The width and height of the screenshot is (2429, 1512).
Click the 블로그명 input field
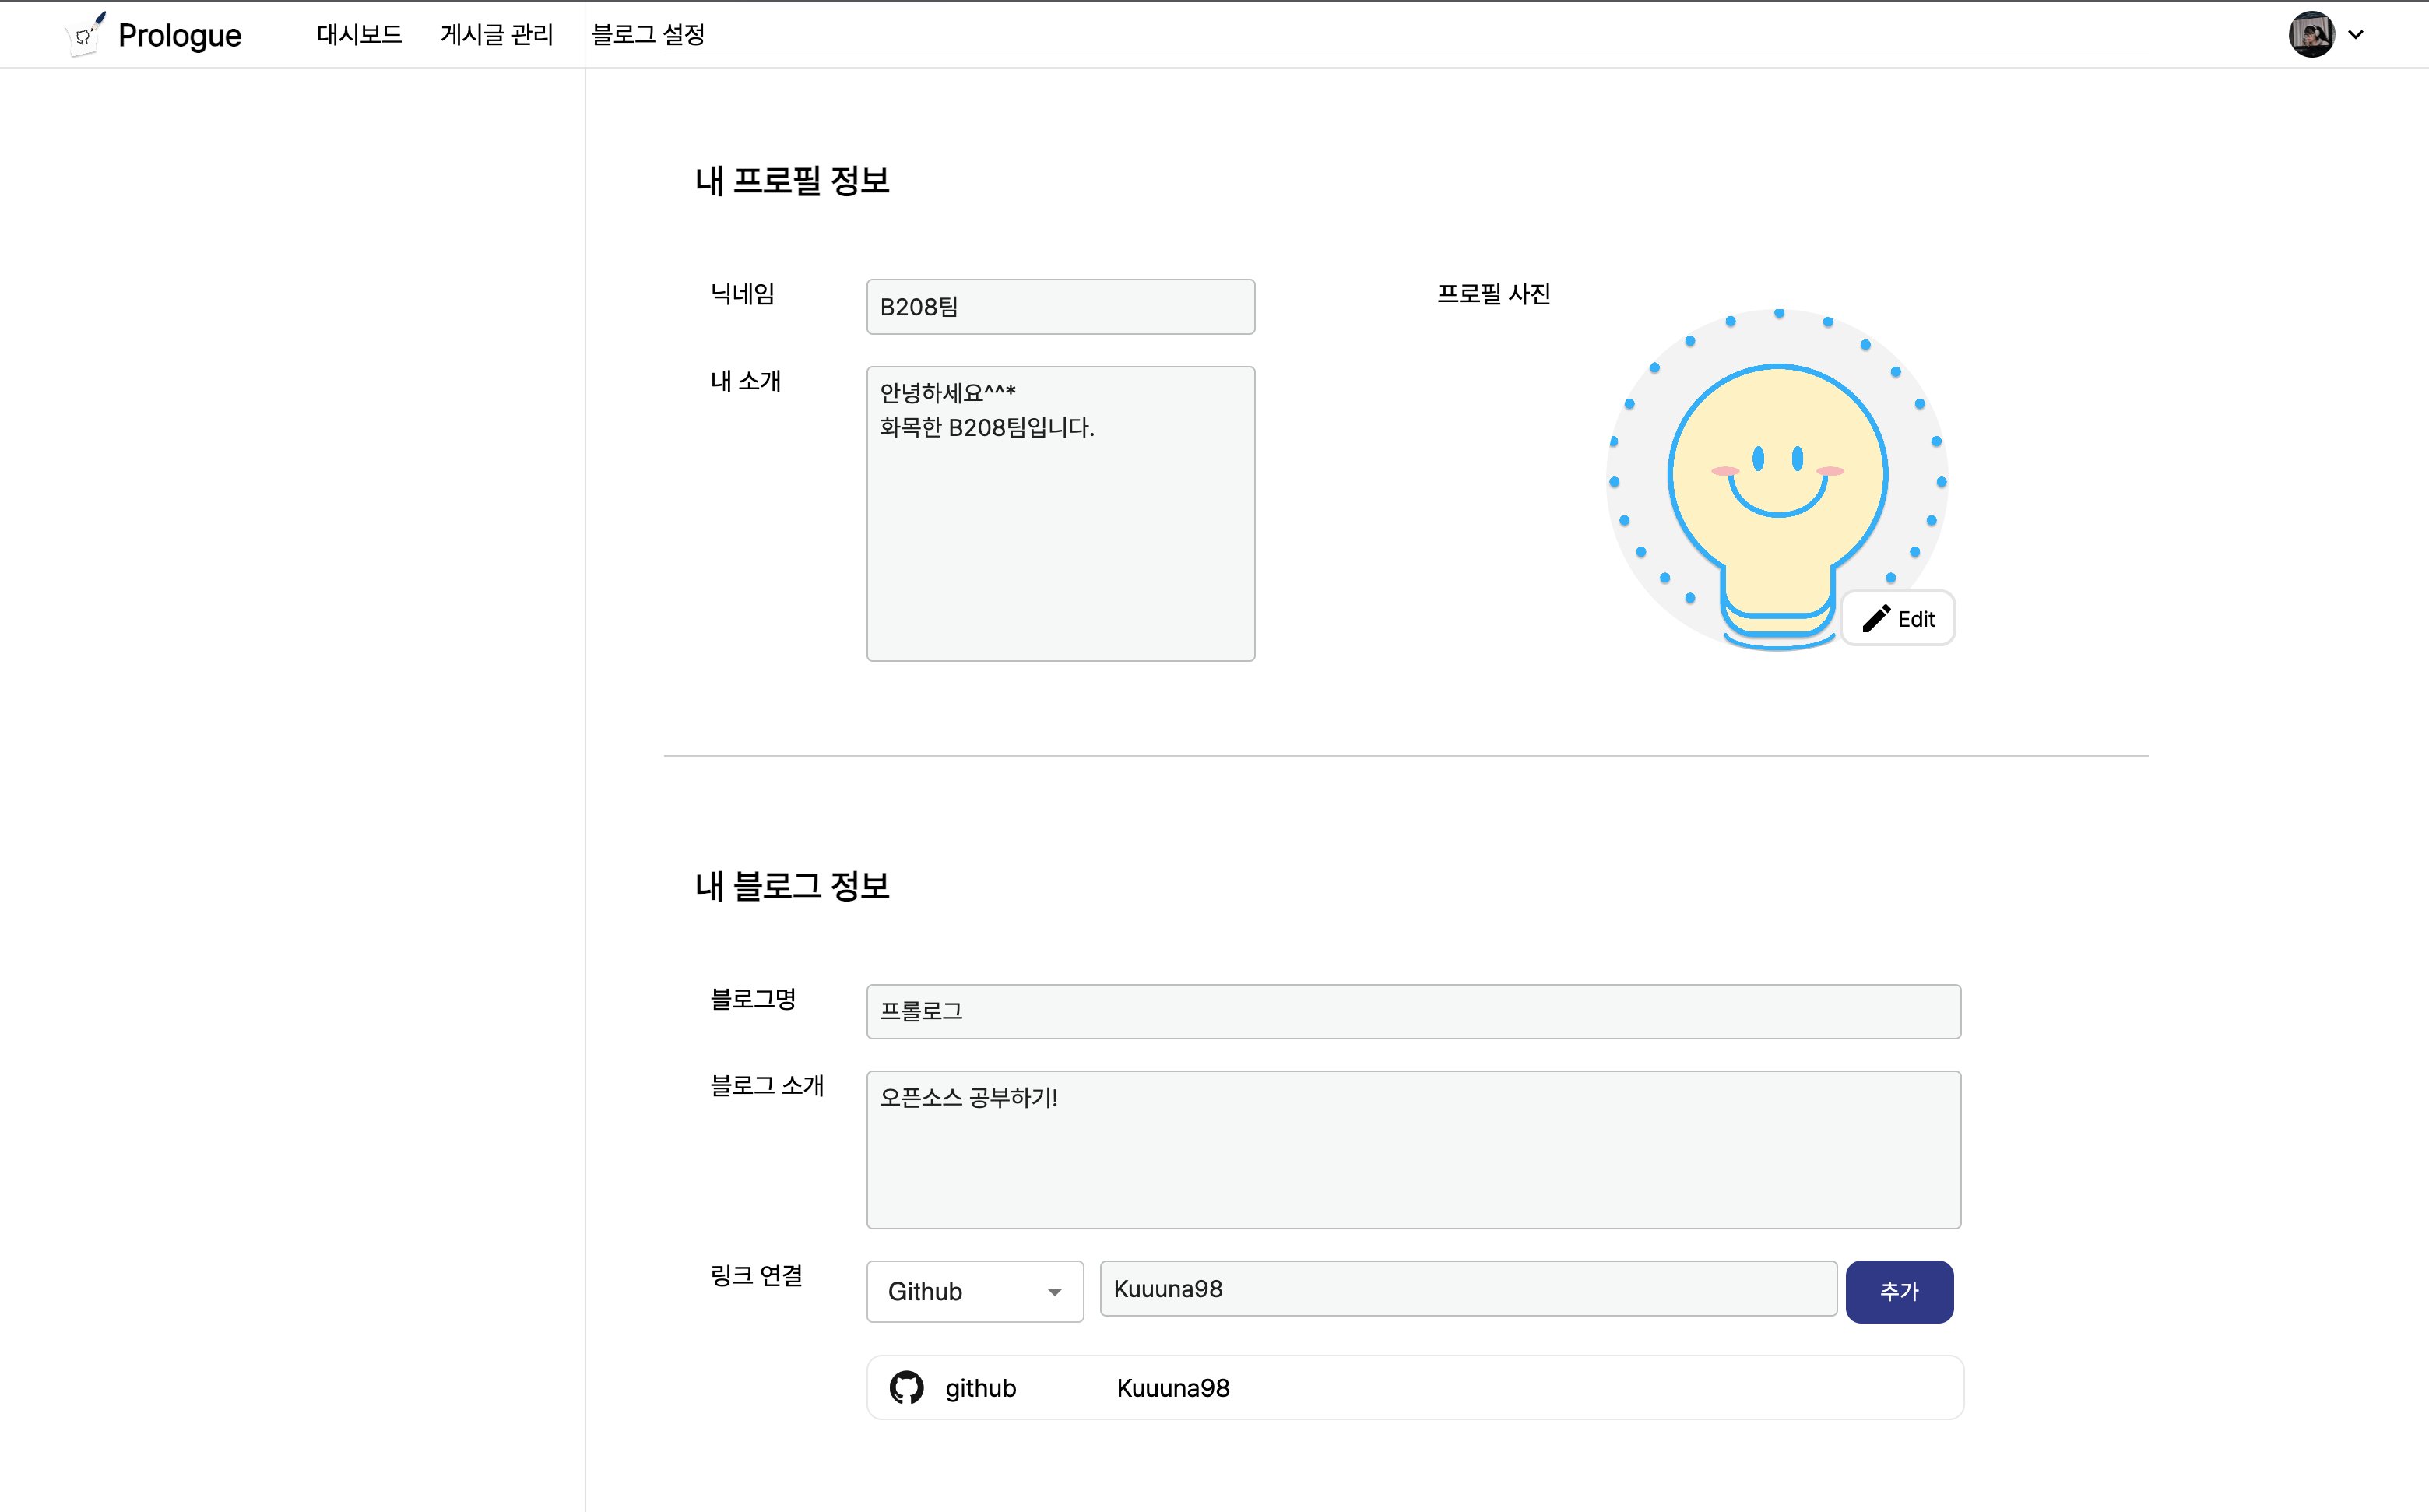tap(1413, 1011)
